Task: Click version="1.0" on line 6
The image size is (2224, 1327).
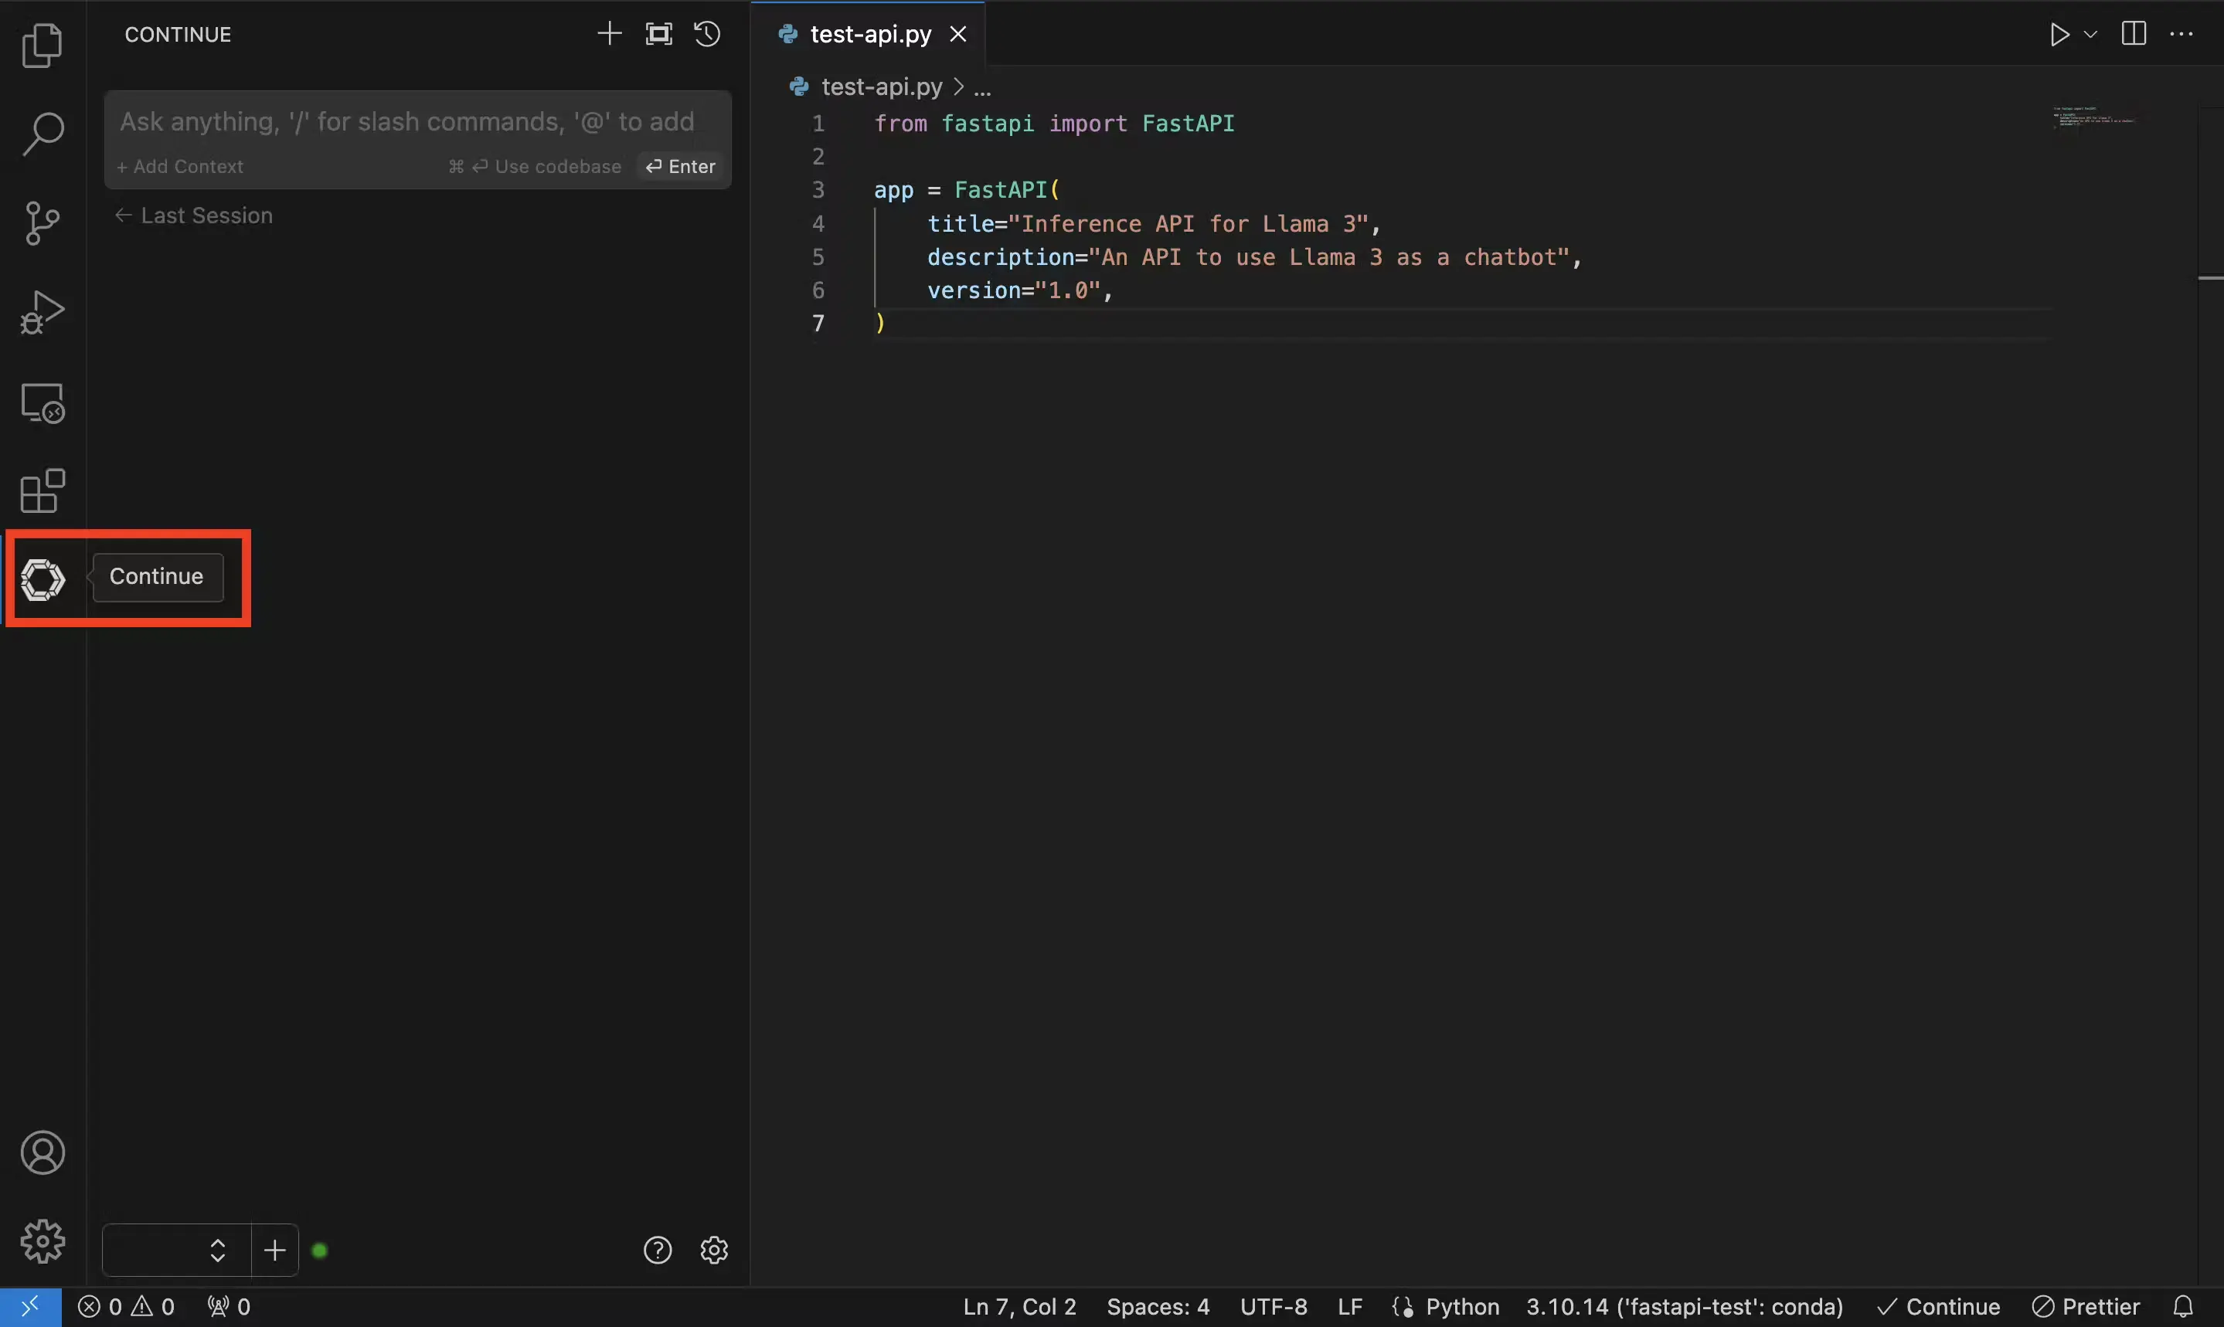Action: (x=1014, y=290)
